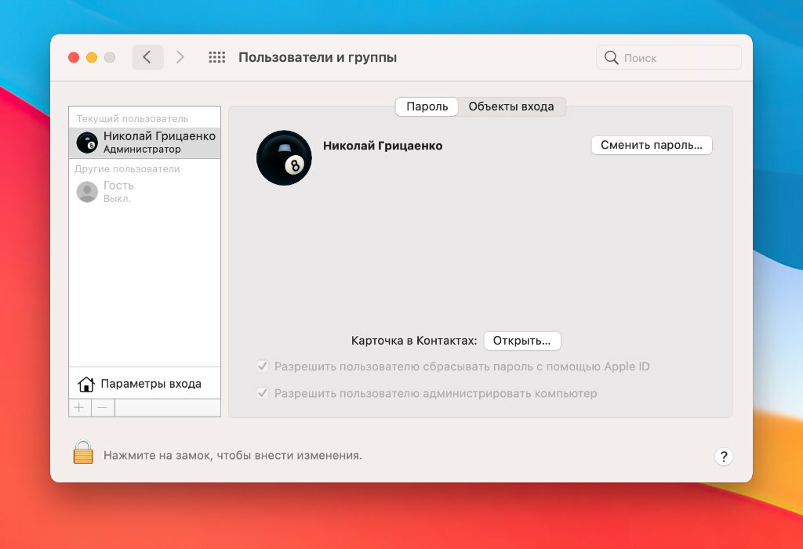Click the magnifying glass search icon
The image size is (803, 549).
coord(612,58)
